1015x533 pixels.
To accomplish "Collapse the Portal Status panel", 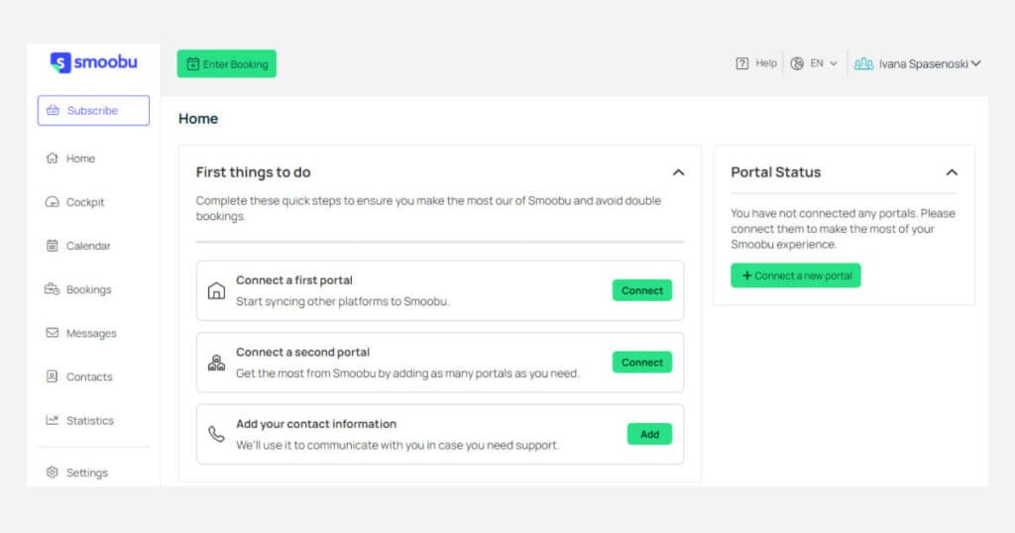I will [952, 172].
